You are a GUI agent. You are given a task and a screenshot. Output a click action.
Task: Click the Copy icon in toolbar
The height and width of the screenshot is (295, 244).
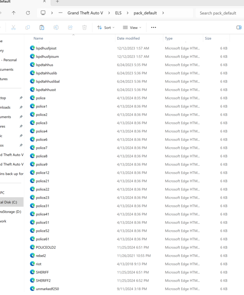(x=28, y=28)
